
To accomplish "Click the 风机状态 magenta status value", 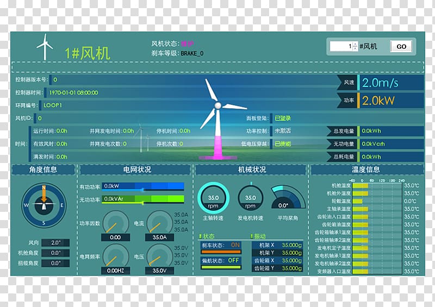I will 187,43.
